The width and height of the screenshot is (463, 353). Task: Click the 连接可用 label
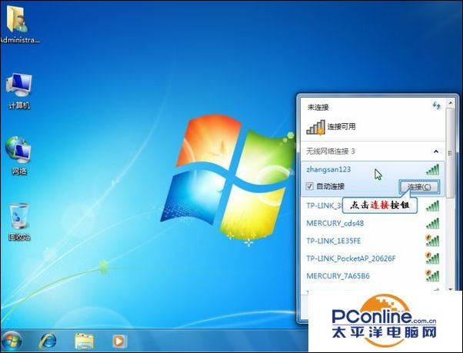pos(341,127)
